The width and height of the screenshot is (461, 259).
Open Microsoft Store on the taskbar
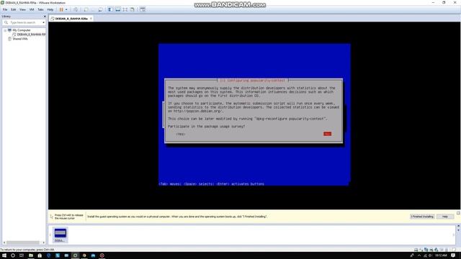(x=40, y=255)
